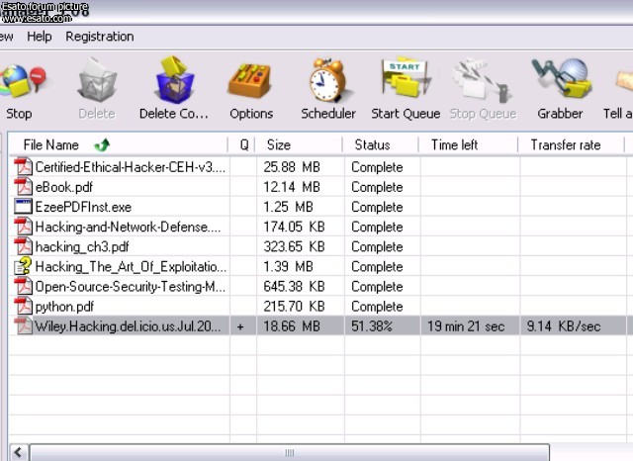Viewport: 633px width, 461px height.
Task: Sort by Status column header
Action: tap(381, 144)
